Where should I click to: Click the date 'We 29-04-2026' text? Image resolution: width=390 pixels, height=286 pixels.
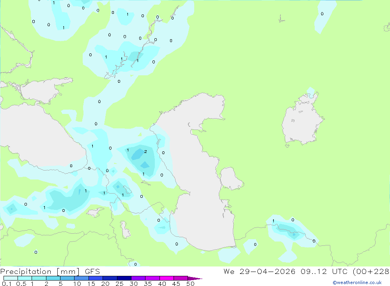click(259, 271)
